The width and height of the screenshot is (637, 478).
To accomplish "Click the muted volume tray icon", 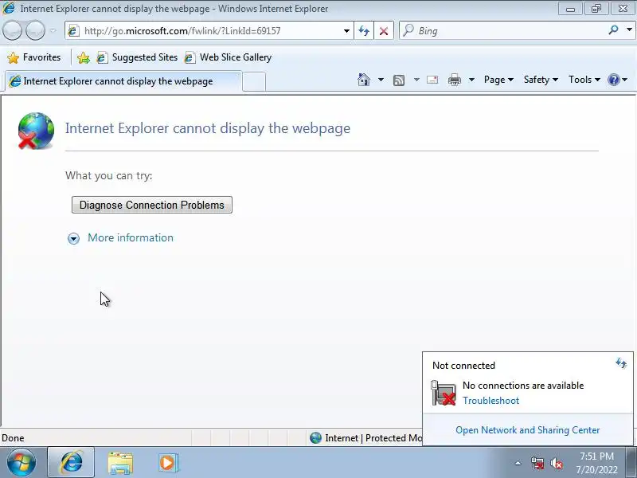I will tap(556, 463).
